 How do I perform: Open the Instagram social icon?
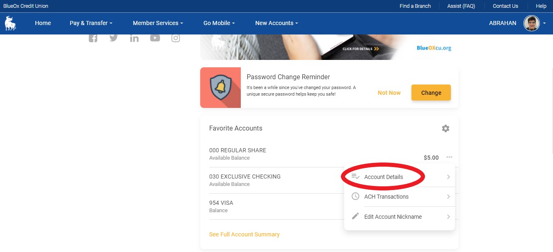[176, 38]
